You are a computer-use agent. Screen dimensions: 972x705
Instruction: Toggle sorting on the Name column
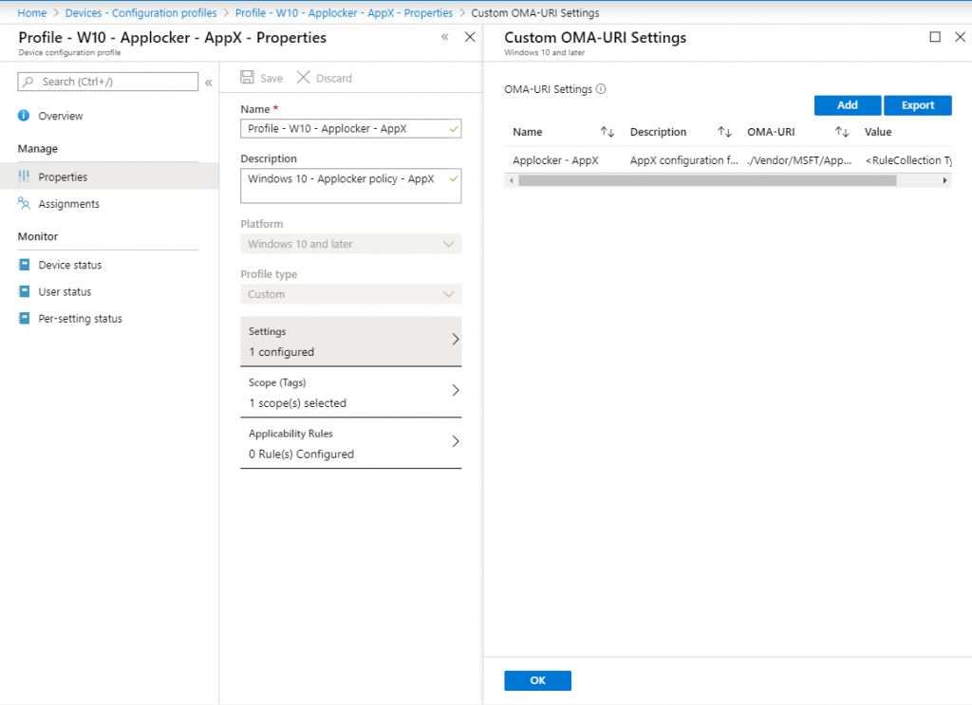611,131
